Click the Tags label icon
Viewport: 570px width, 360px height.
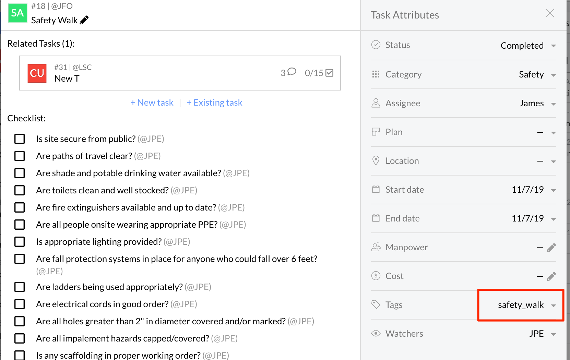tap(376, 304)
